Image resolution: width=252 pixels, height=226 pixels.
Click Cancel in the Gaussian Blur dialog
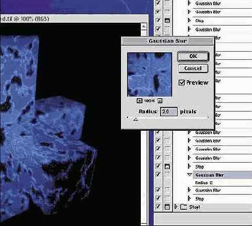point(193,69)
